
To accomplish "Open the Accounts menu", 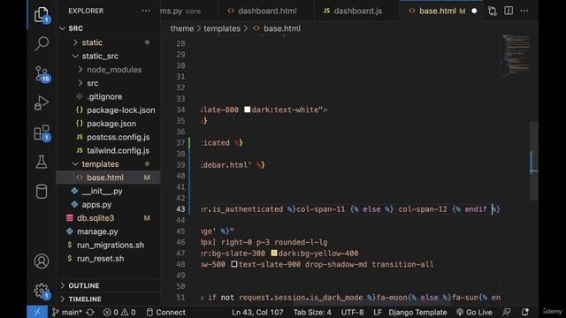I will point(42,261).
